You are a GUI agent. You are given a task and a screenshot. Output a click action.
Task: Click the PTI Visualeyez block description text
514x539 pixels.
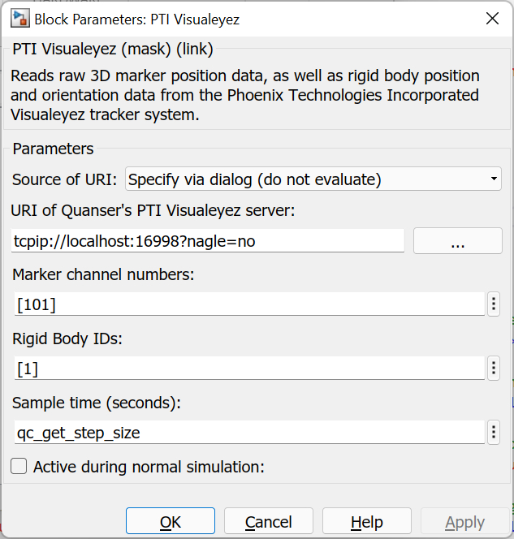point(244,96)
